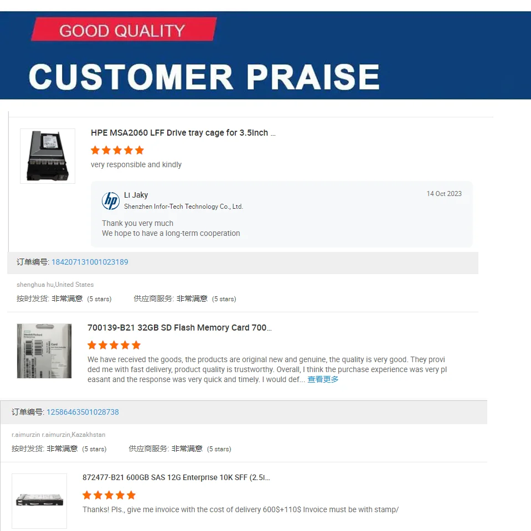
Task: Expand review with 查看更多 link
Action: pos(323,379)
